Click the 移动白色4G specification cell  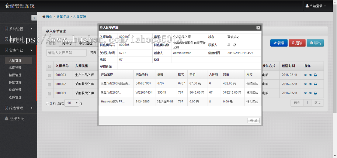pos(165,102)
